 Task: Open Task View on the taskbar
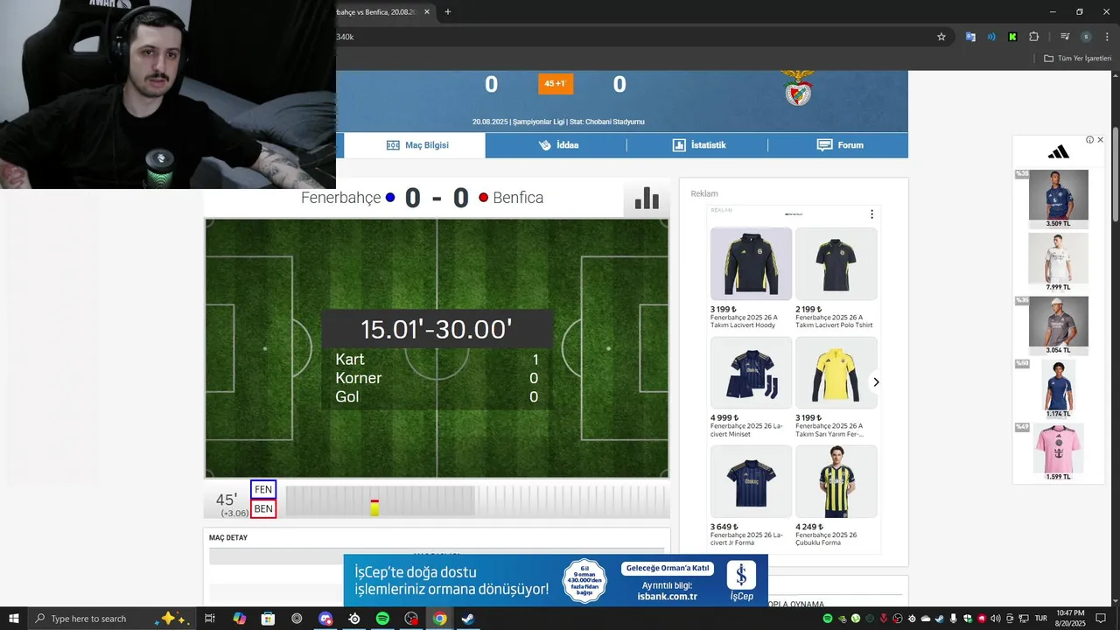point(210,619)
